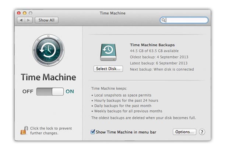Click the Time Machine Backups disk icon
This screenshot has height=150, width=225.
(x=108, y=52)
